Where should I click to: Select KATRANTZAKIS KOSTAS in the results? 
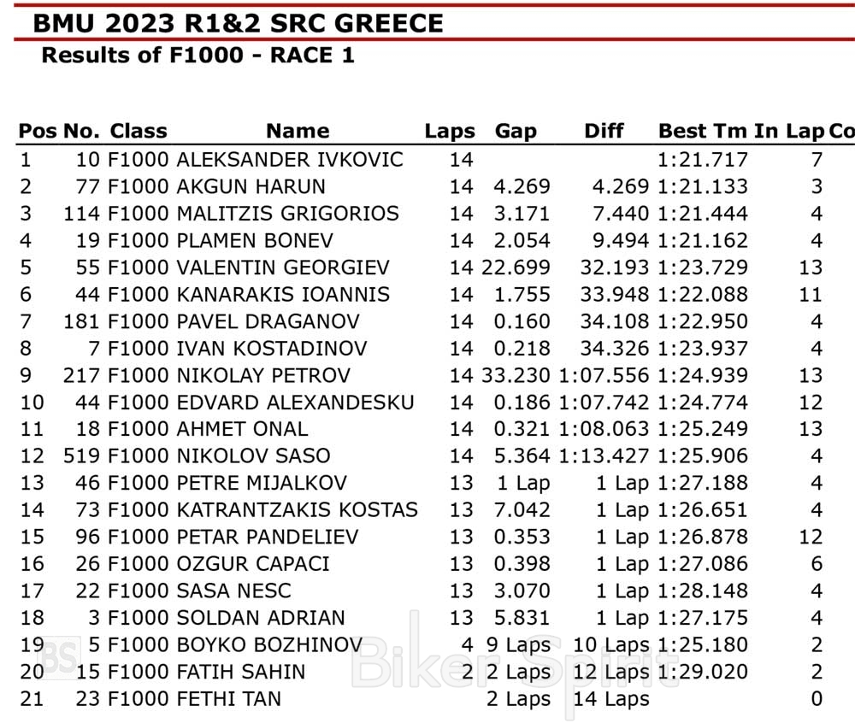[297, 510]
